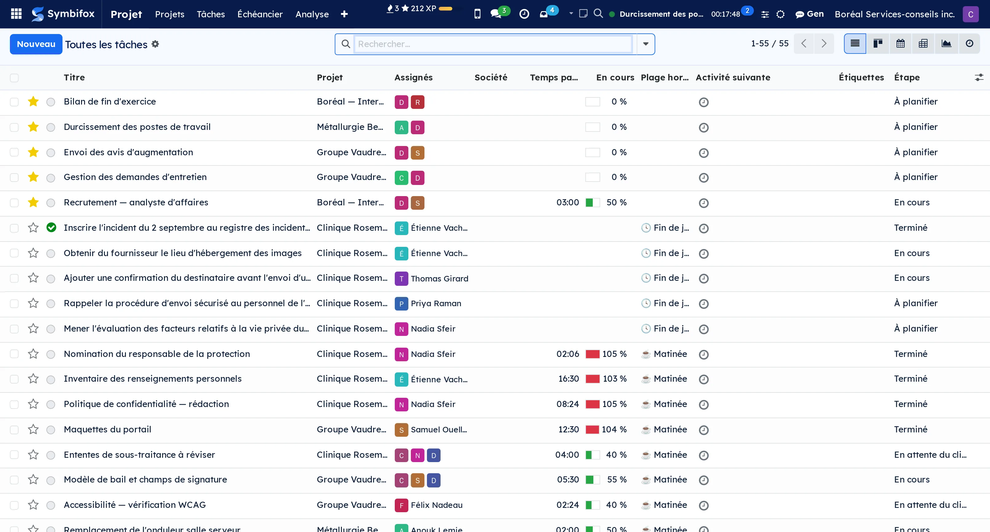990x532 pixels.
Task: Open the gear next to Toutes les tâches
Action: (x=155, y=44)
